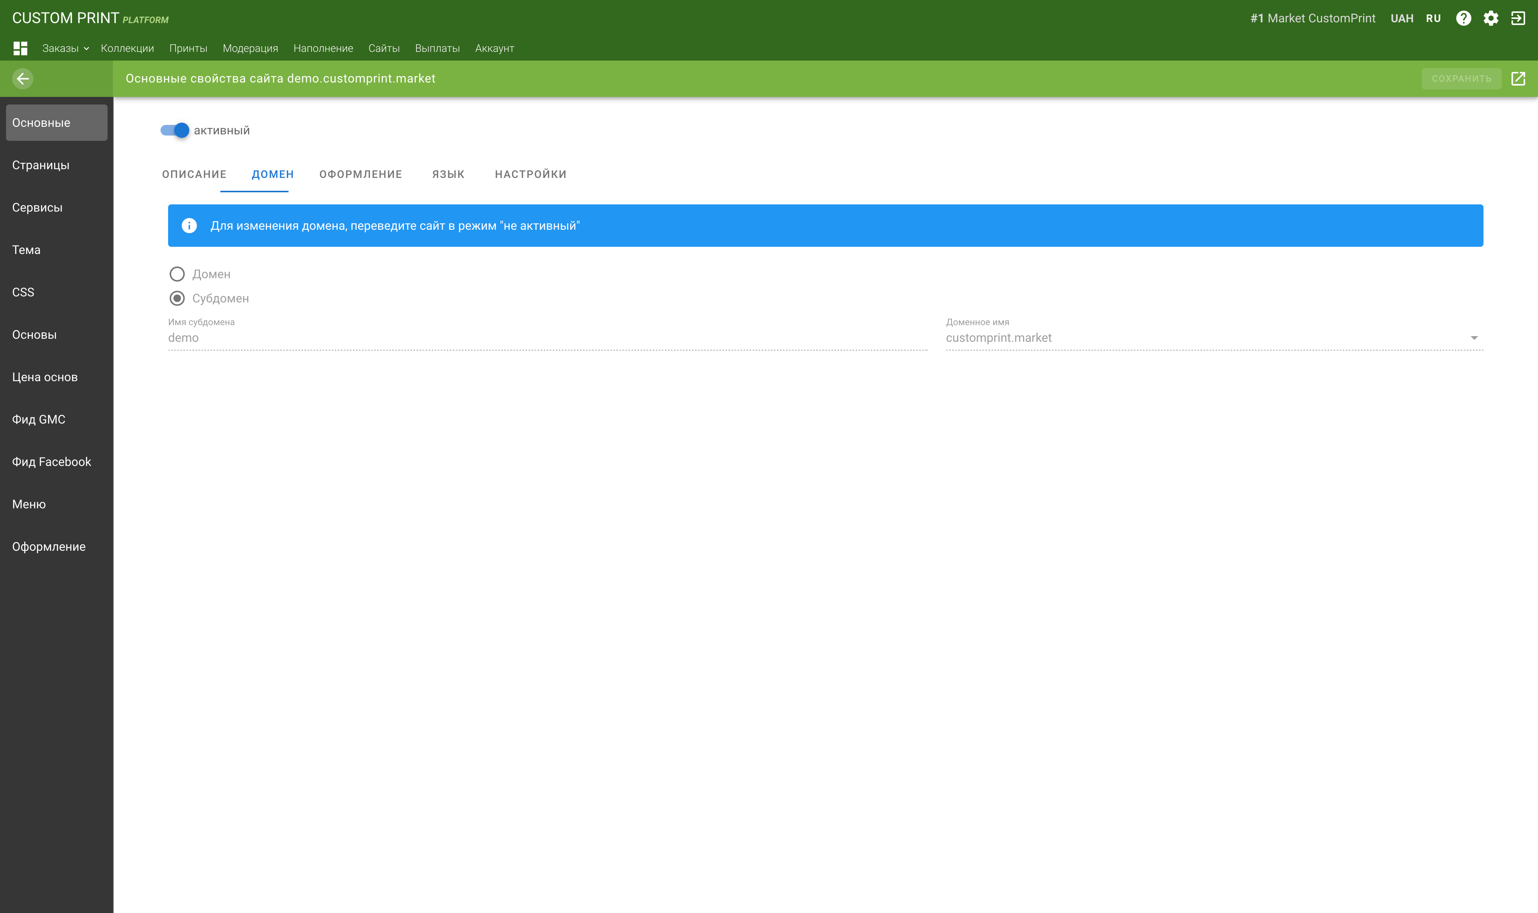This screenshot has height=913, width=1538.
Task: Click the banner text about changing domain
Action: pos(395,226)
